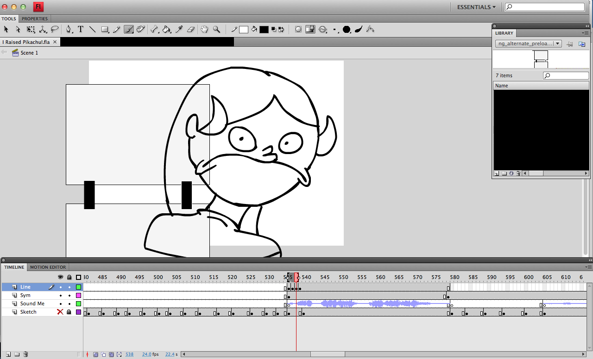
Task: Click the black fill color swatch
Action: point(264,30)
